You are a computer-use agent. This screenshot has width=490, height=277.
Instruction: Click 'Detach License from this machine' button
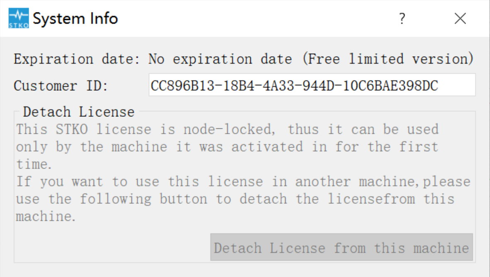coord(342,247)
